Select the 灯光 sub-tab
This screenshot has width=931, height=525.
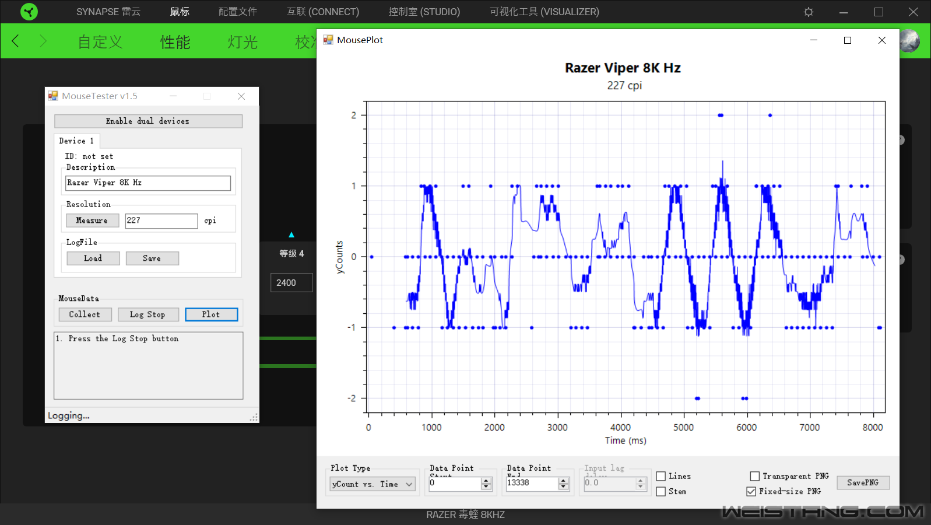[x=243, y=42]
